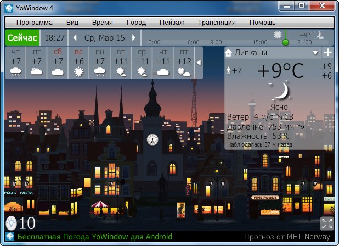Collapse the forecast strip with the left arrow
The width and height of the screenshot is (339, 246).
(x=199, y=63)
